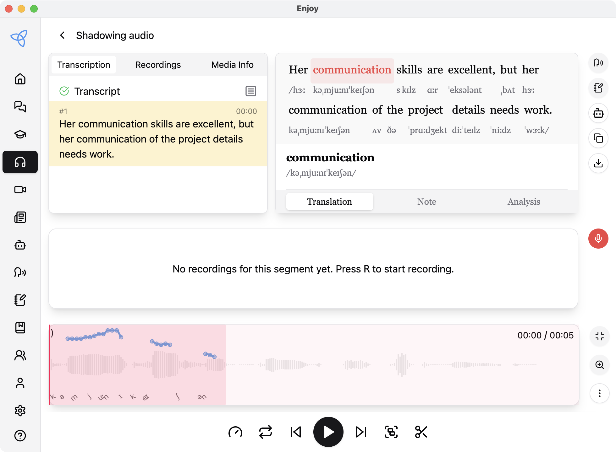Screen dimensions: 616x452
Task: Open Settings from the sidebar gear icon
Action: [x=20, y=410]
